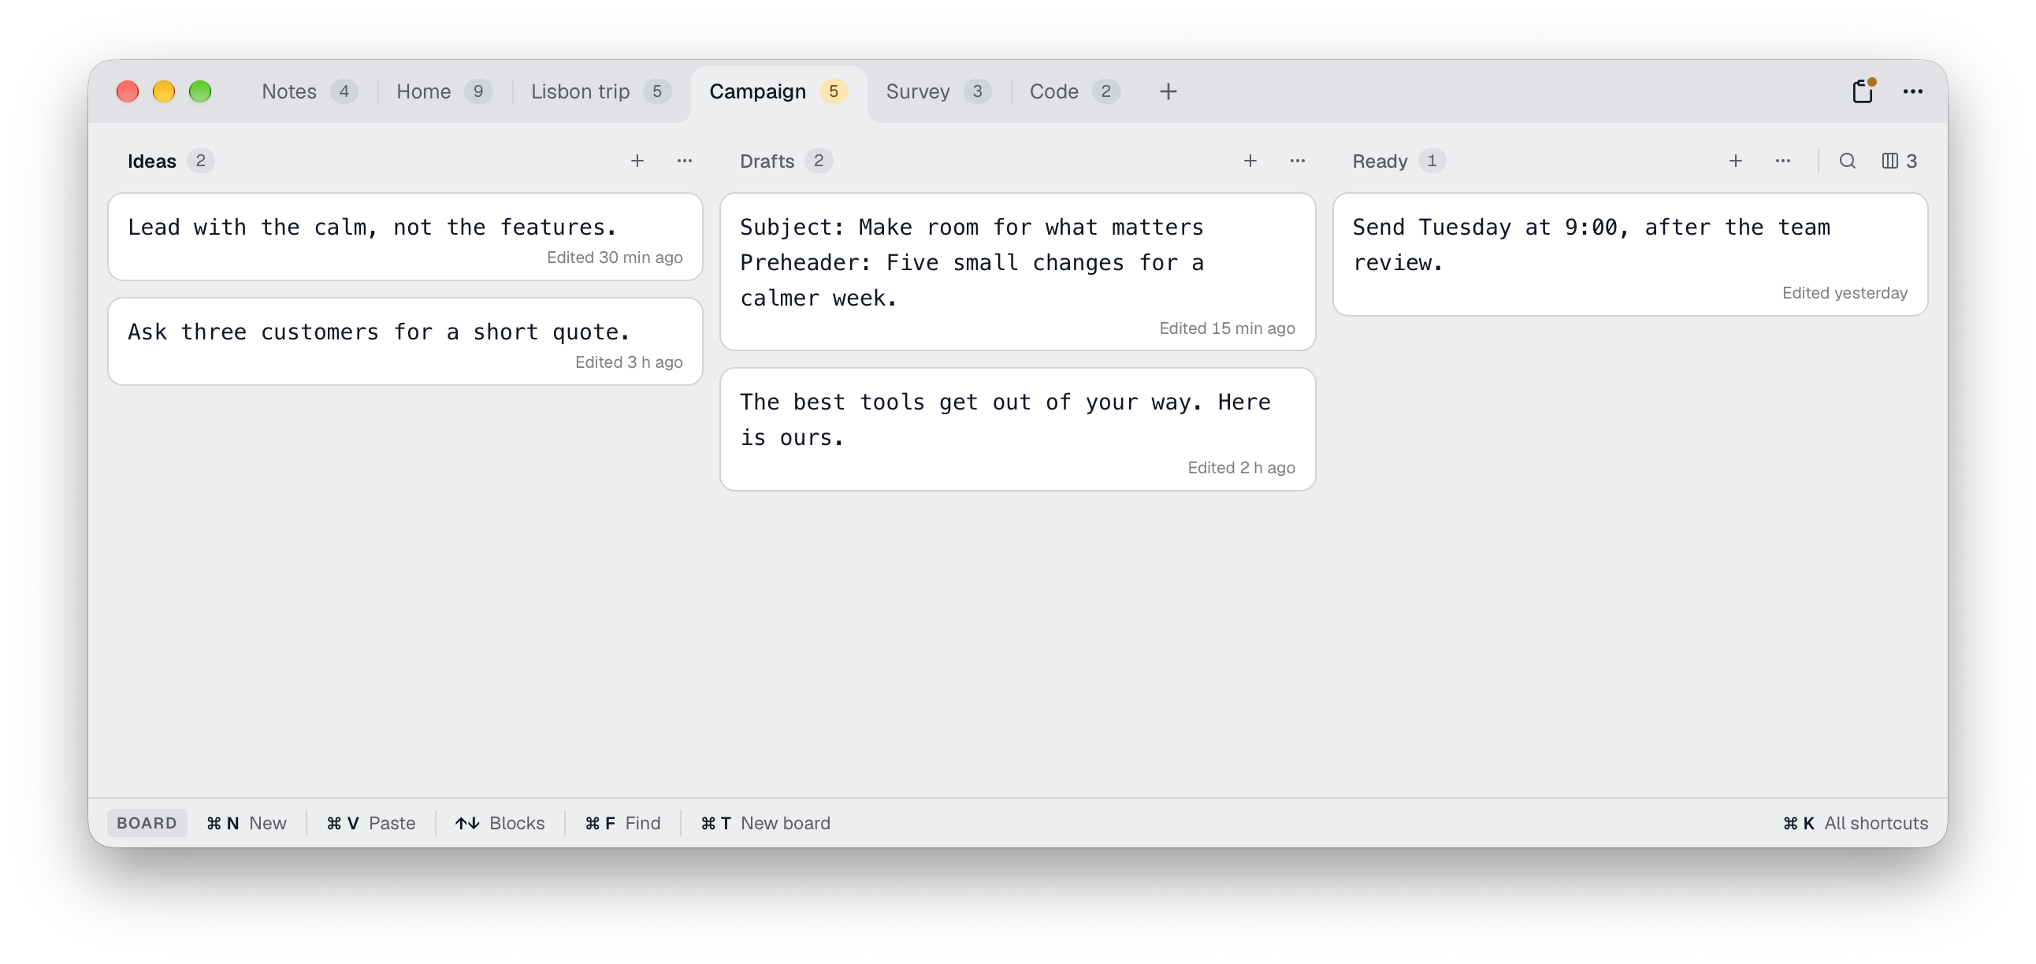Image resolution: width=2036 pixels, height=964 pixels.
Task: Click the Blocks arrows shortcut
Action: click(500, 823)
